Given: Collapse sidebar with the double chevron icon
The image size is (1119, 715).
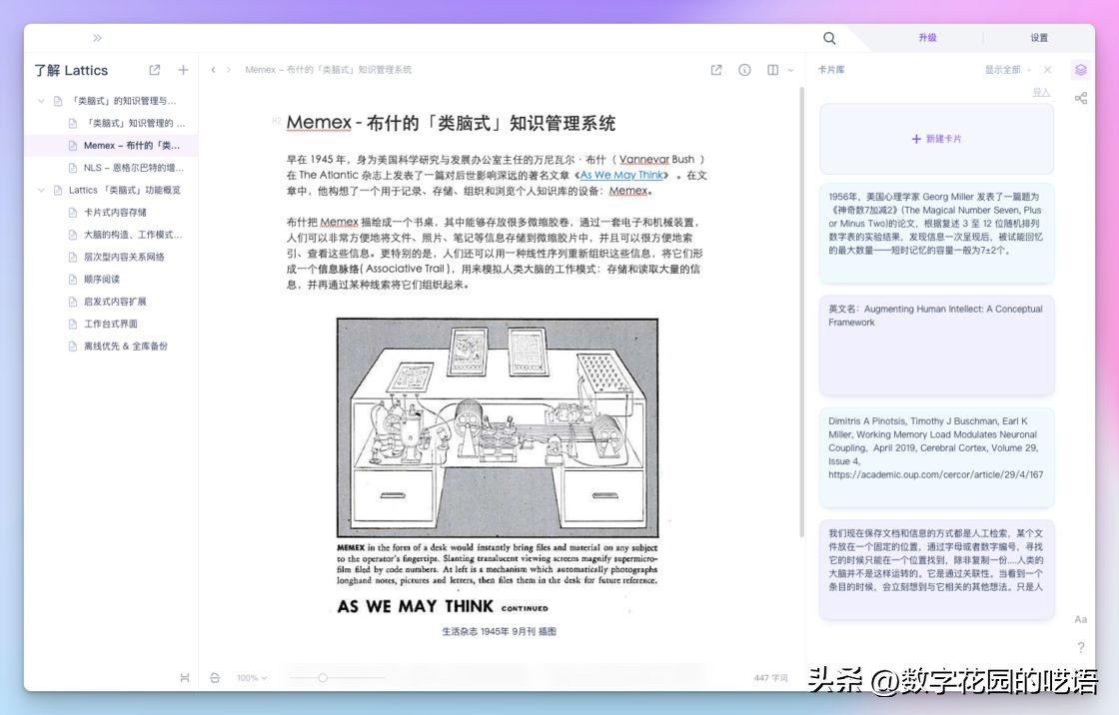Looking at the screenshot, I should 97,38.
